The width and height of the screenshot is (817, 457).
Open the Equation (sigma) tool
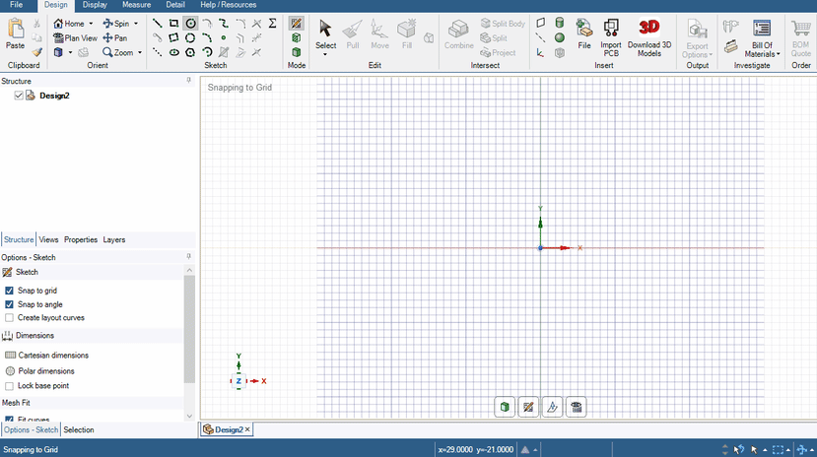273,24
